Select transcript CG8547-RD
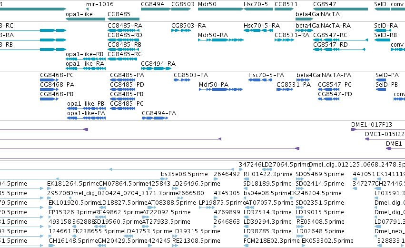This screenshot has width=405, height=248. click(x=339, y=50)
